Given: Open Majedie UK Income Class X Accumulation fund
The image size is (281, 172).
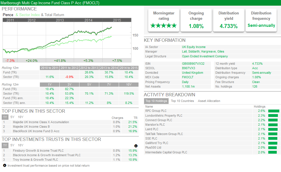Looking at the screenshot, I should coord(41,122).
